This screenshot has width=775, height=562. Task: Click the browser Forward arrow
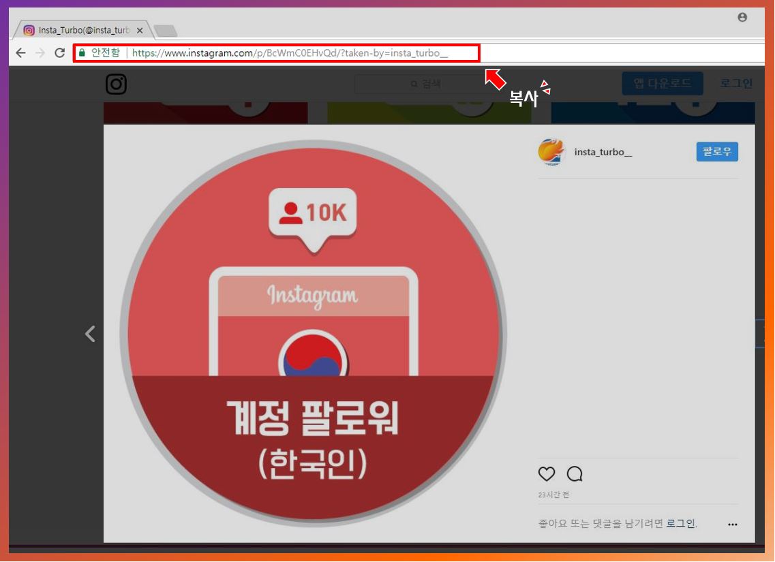coord(40,53)
